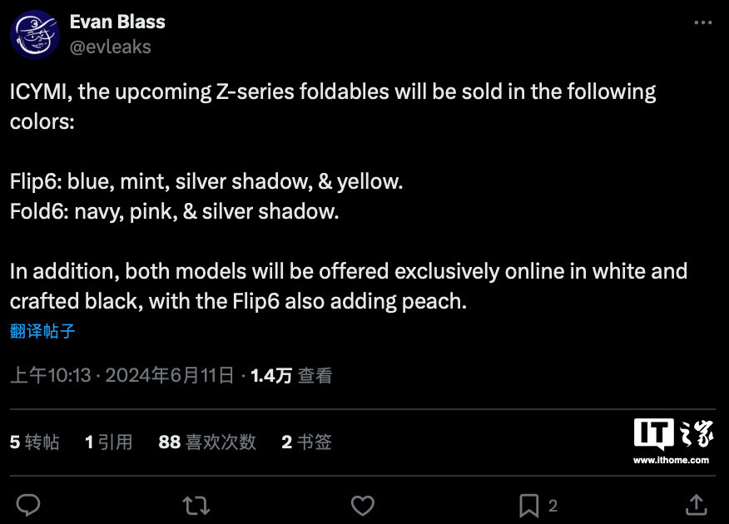Open the 上午10:13 timestamp link

(x=50, y=376)
